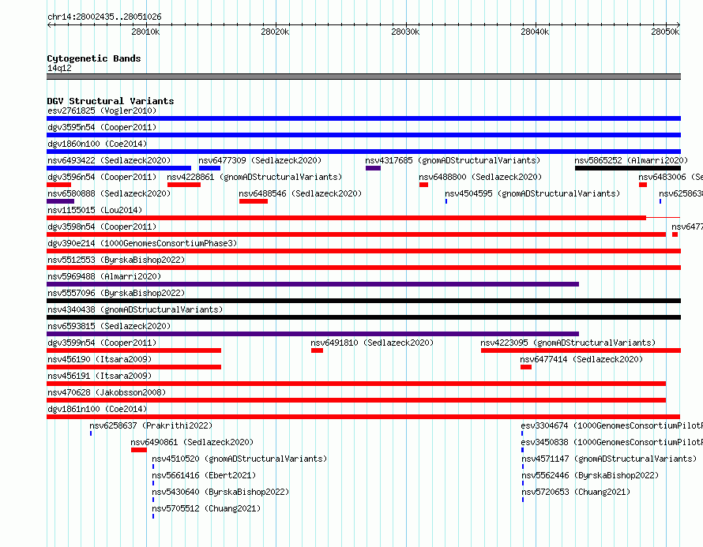The height and width of the screenshot is (547, 703).
Task: Click dgv3596n54 (Cooper2011) label
Action: (102, 177)
